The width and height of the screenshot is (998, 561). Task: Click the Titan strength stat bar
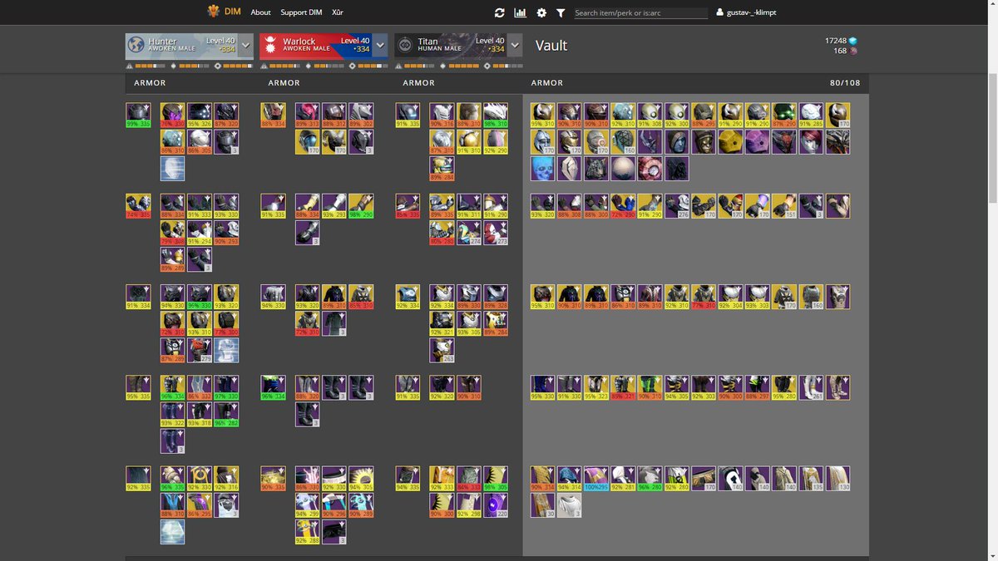tap(506, 66)
